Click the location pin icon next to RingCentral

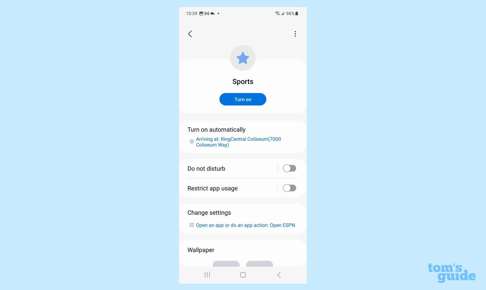click(x=191, y=141)
